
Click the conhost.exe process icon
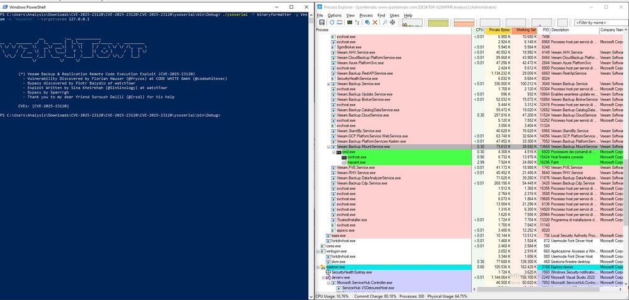(344, 157)
